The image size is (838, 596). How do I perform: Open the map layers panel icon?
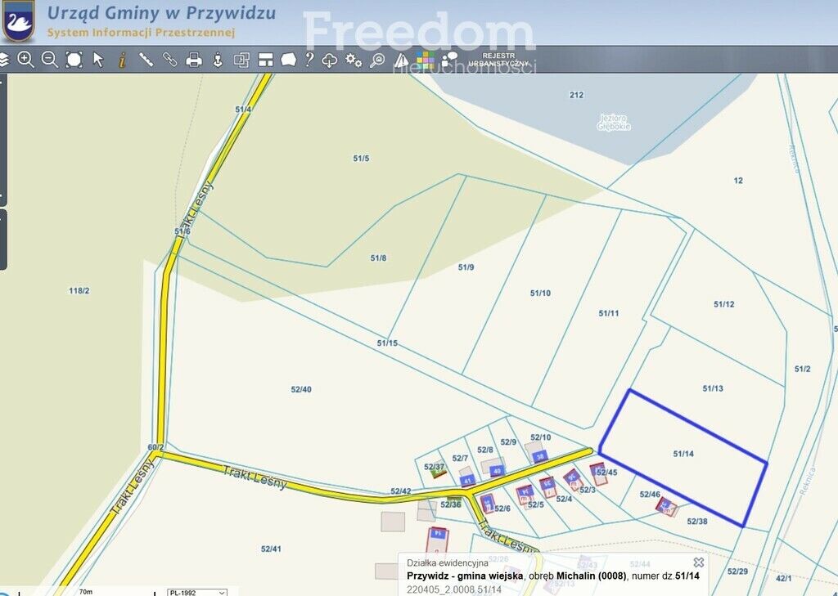pos(3,60)
